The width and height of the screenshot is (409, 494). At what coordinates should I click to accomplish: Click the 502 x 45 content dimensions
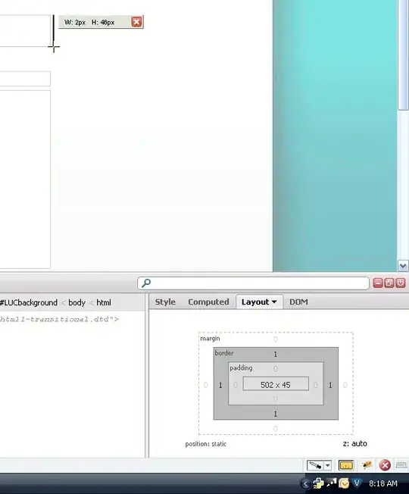(276, 385)
